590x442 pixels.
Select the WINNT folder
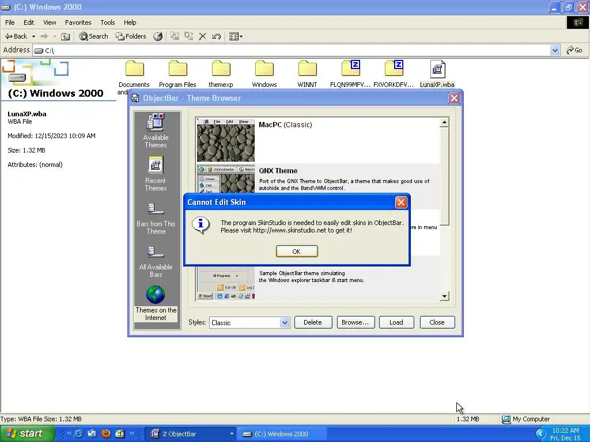(308, 74)
